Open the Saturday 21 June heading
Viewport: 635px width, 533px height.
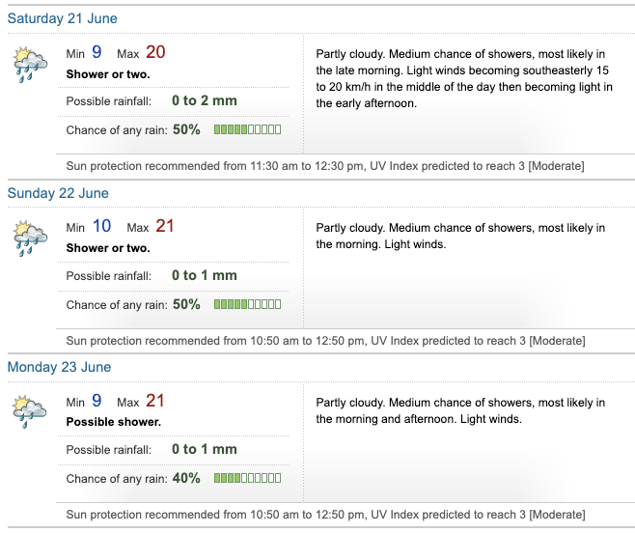[63, 18]
